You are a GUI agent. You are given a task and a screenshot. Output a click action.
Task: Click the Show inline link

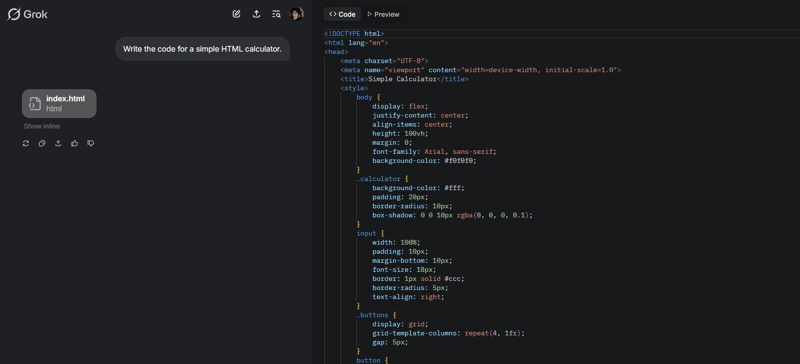coord(42,126)
